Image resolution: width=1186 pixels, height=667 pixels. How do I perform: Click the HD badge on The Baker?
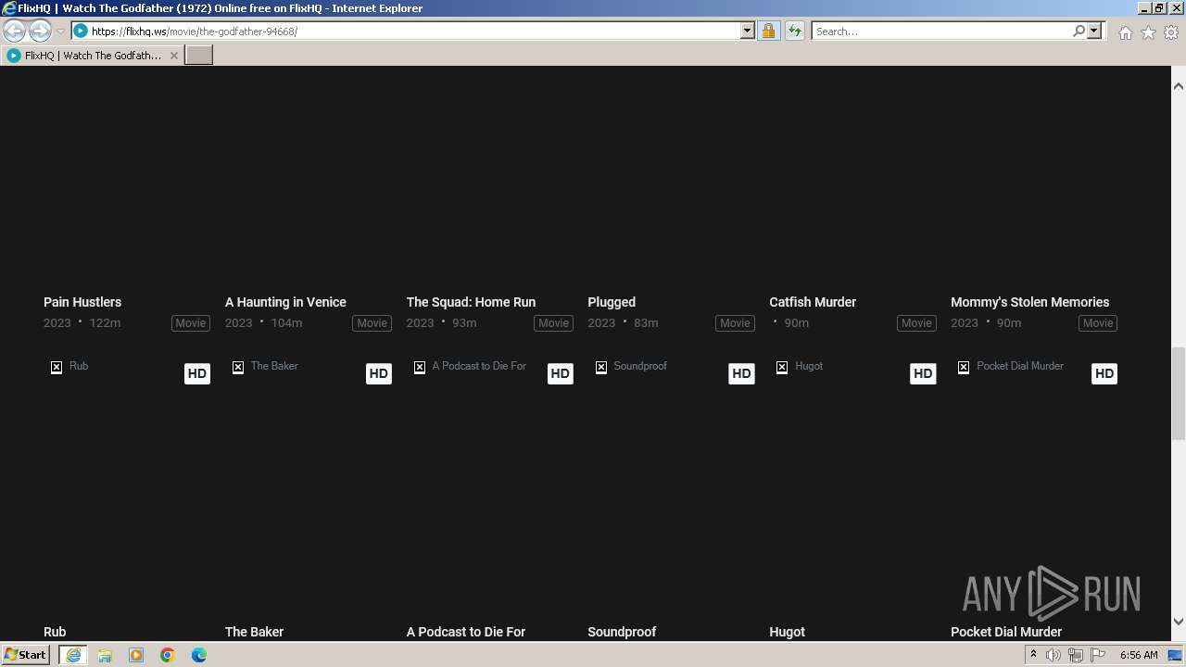pyautogui.click(x=379, y=373)
